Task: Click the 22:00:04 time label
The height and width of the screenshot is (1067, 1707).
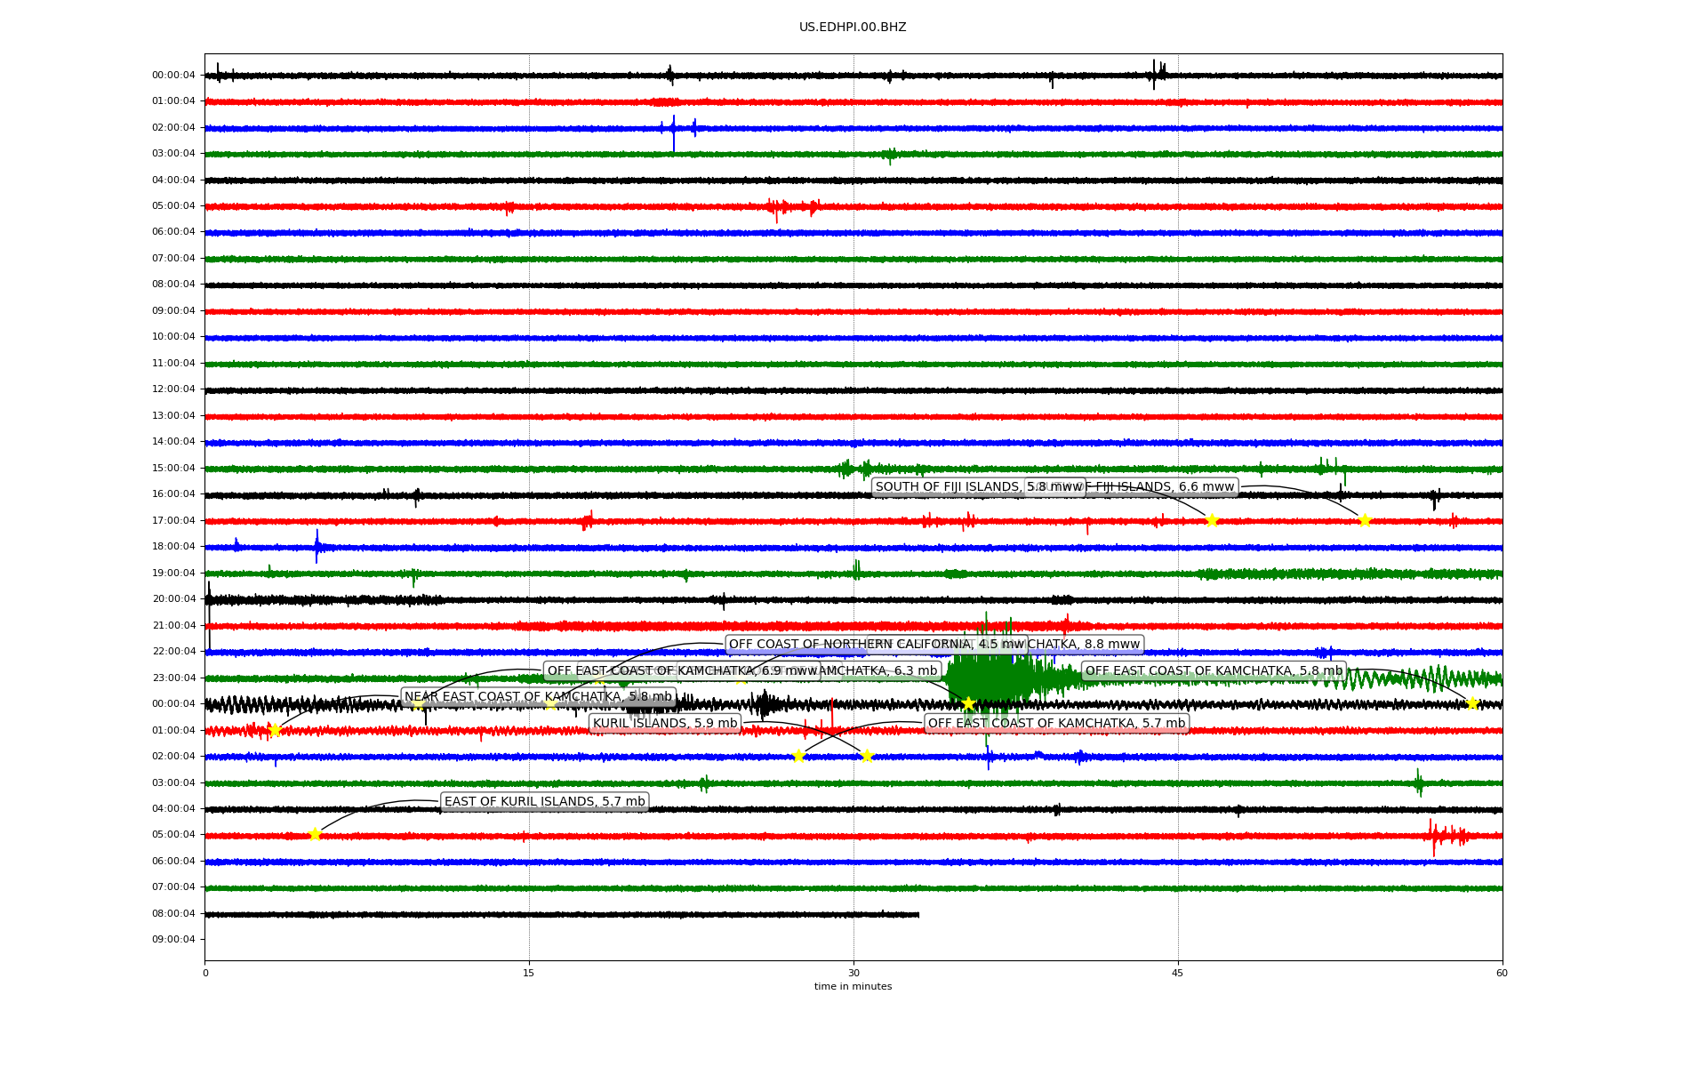Action: click(x=173, y=652)
